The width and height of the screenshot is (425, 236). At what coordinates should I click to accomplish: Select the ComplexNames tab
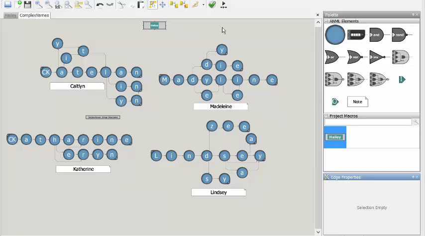[34, 15]
